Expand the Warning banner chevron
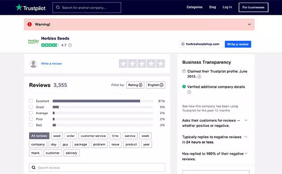 [x=249, y=25]
